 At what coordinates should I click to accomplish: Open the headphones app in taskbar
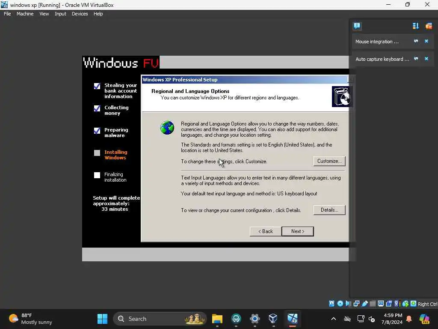pos(236,319)
